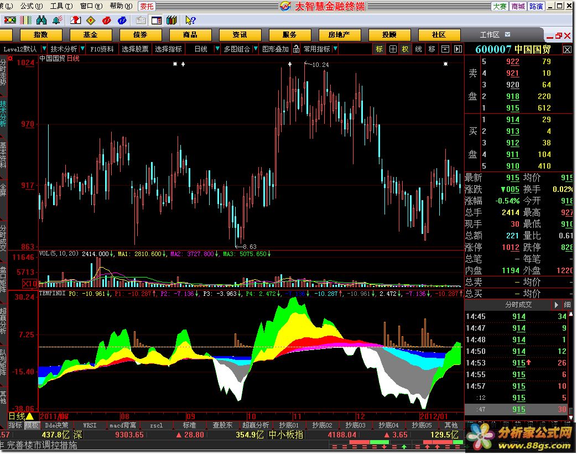Click the red-green striped bars toolbar icon
This screenshot has width=577, height=454.
pyautogui.click(x=26, y=20)
